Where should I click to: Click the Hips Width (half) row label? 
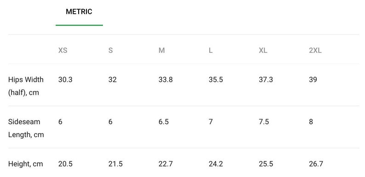[x=26, y=86]
